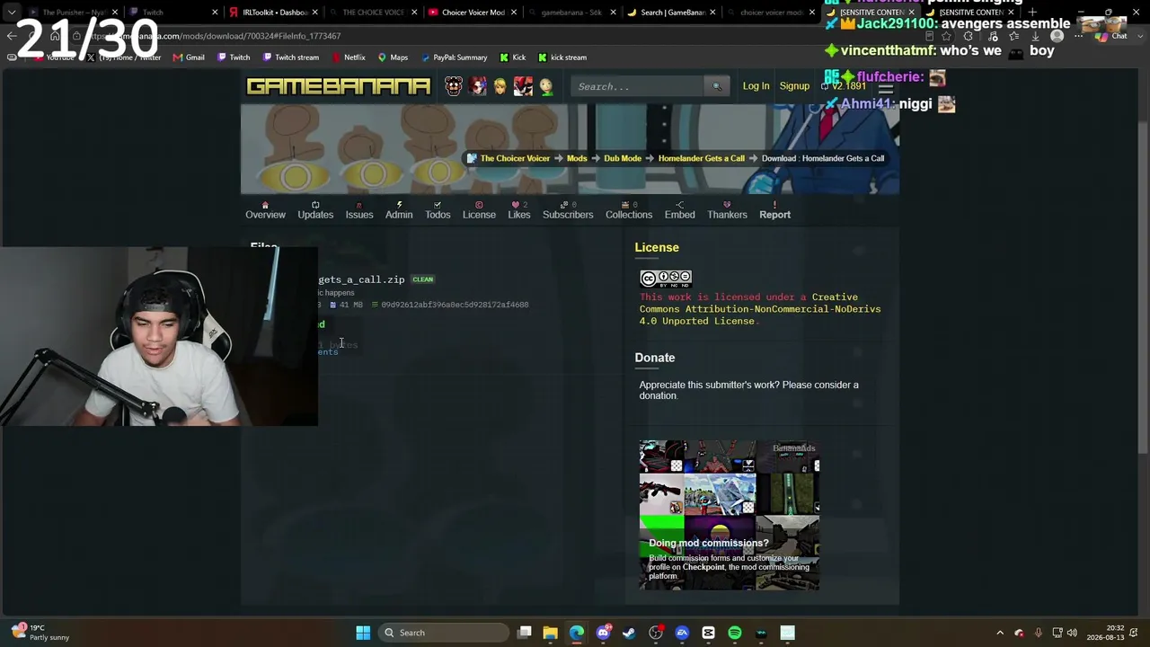Click the taskbar volume icon
Screen dimensions: 1150x647
(1072, 633)
